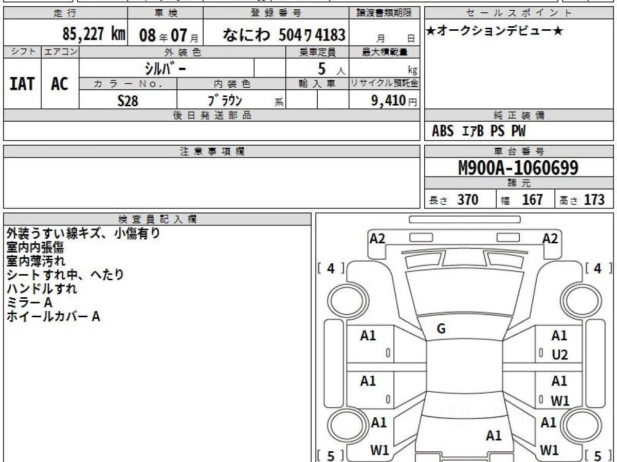The image size is (617, 462).
Task: Click the chassis number M900A-1060699
Action: [518, 167]
